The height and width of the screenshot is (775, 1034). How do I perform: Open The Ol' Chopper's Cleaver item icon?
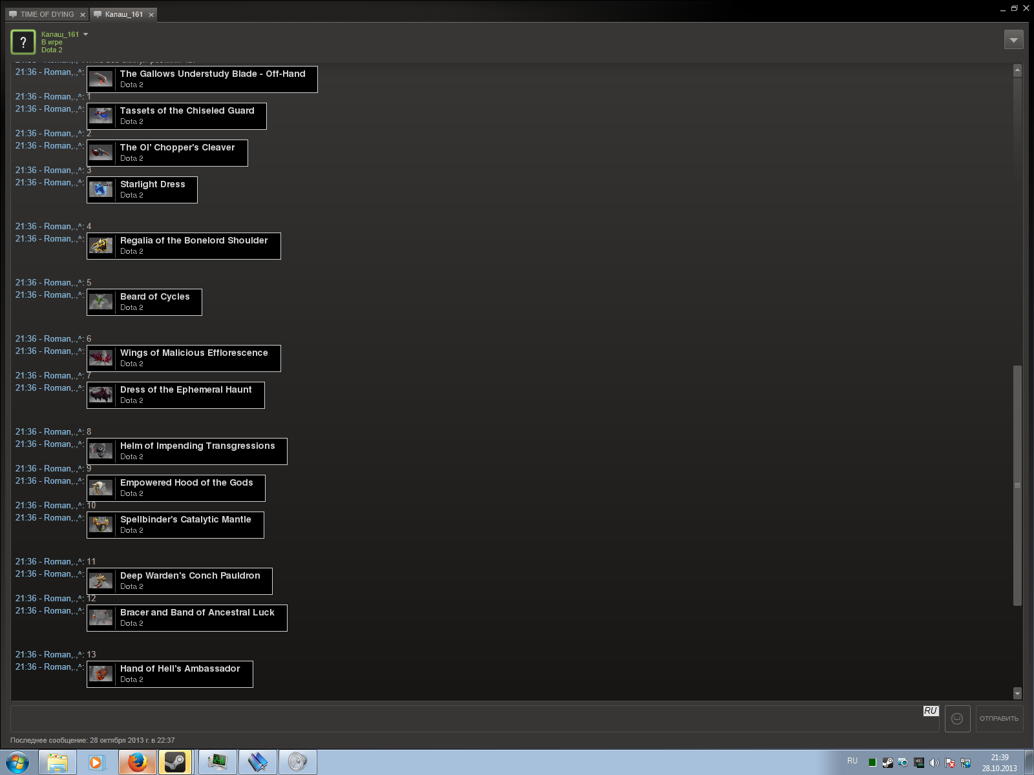[x=101, y=153]
